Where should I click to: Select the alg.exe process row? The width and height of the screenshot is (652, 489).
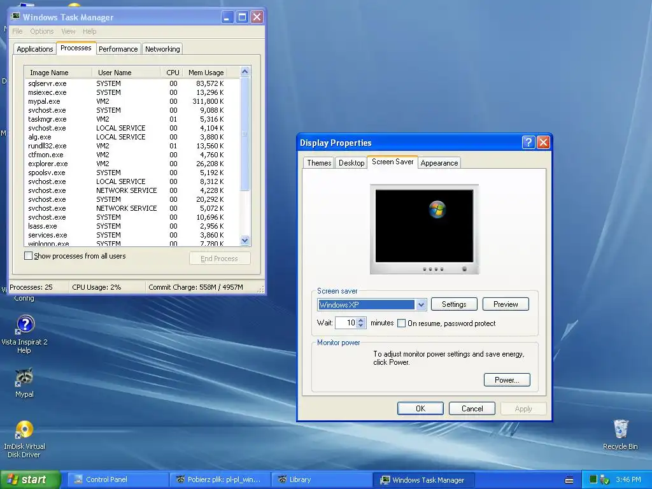point(126,137)
